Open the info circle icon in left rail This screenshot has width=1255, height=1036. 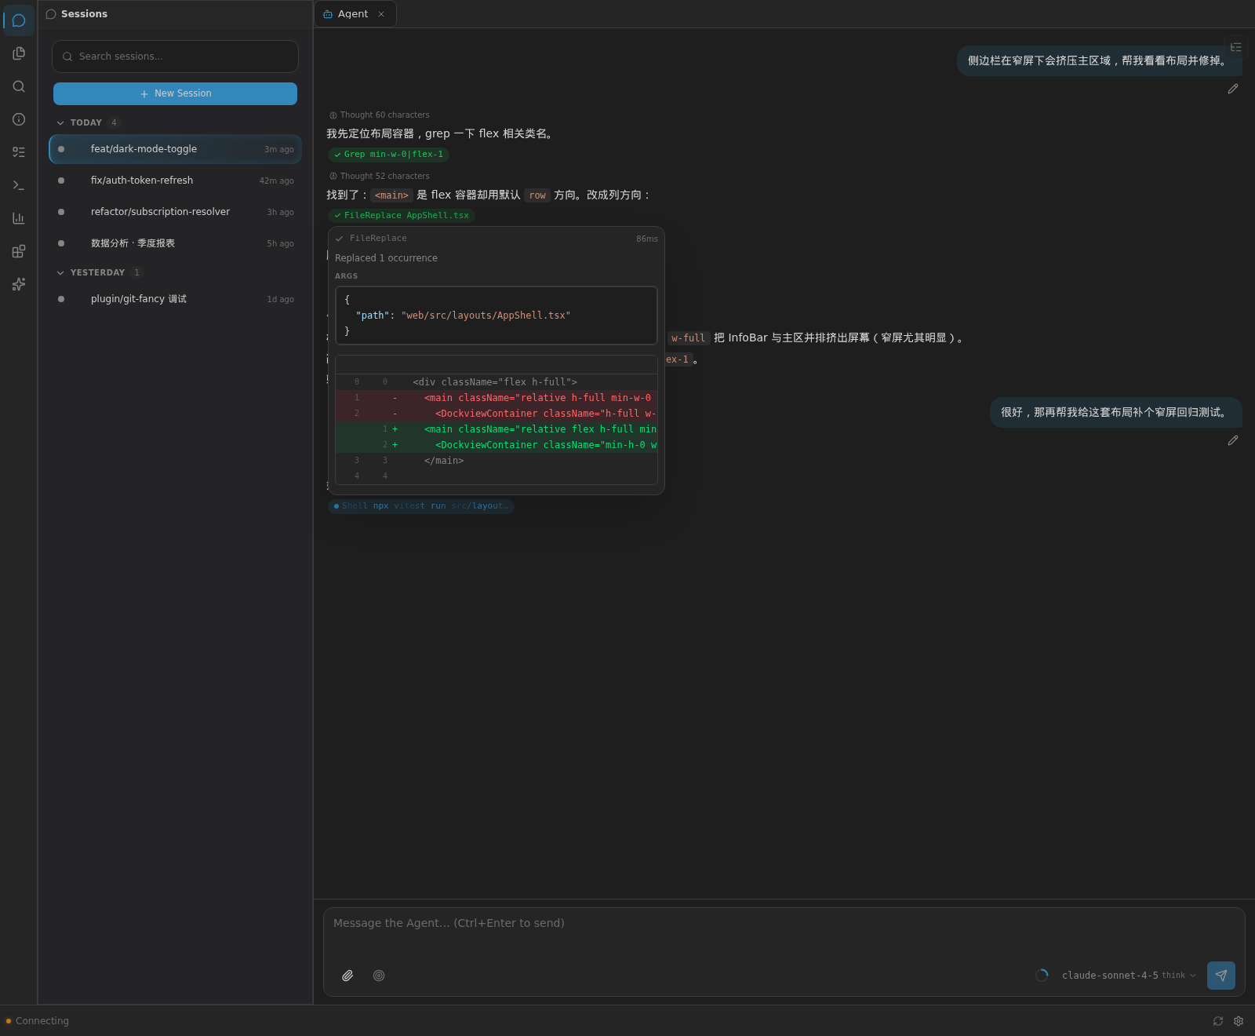(19, 119)
